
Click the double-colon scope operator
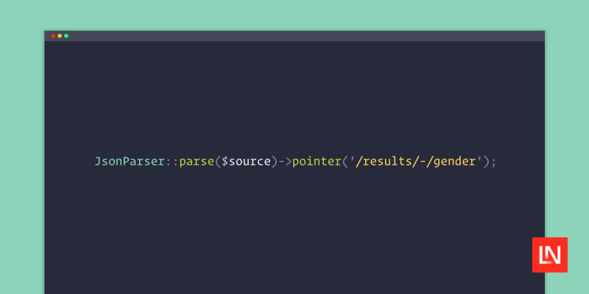172,161
